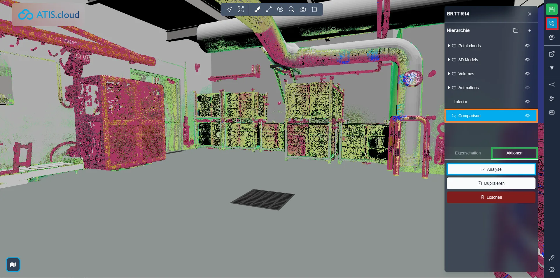Select the Volumes label
The height and width of the screenshot is (278, 560).
click(x=466, y=74)
